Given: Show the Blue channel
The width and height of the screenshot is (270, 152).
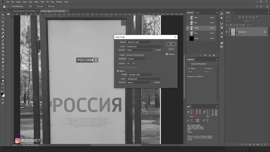Looking at the screenshot, I should [188, 33].
